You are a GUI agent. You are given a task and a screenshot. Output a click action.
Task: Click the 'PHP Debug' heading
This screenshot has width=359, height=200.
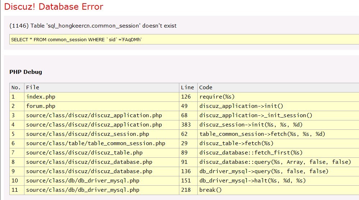26,72
